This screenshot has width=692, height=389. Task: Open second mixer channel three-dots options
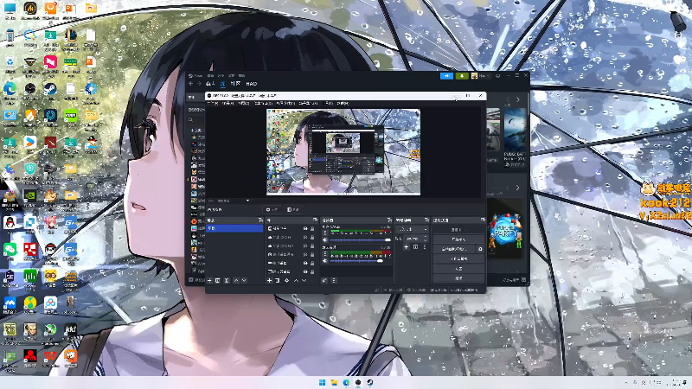[325, 254]
